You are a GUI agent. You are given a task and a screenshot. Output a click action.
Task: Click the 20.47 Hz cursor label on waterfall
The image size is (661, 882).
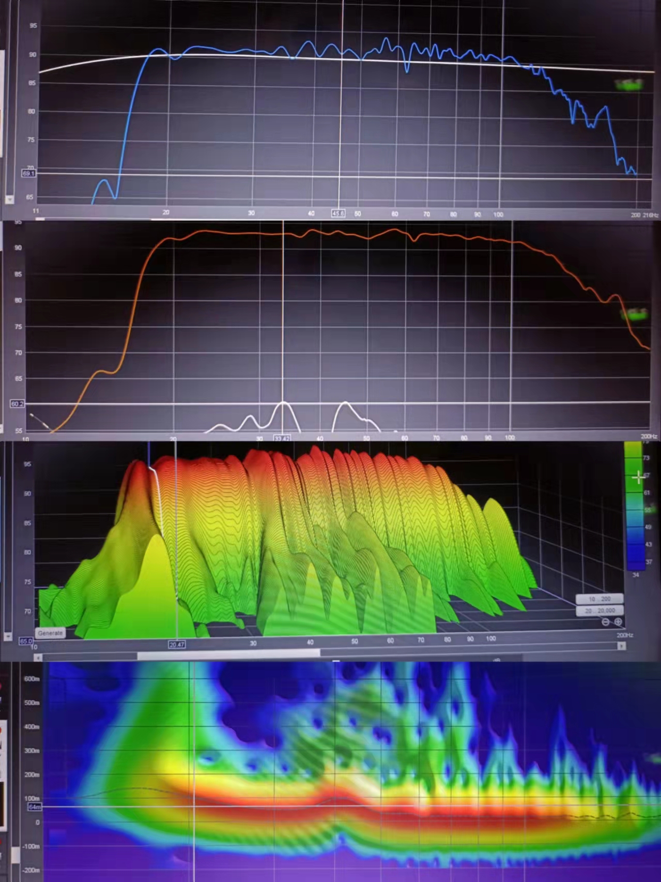click(177, 645)
